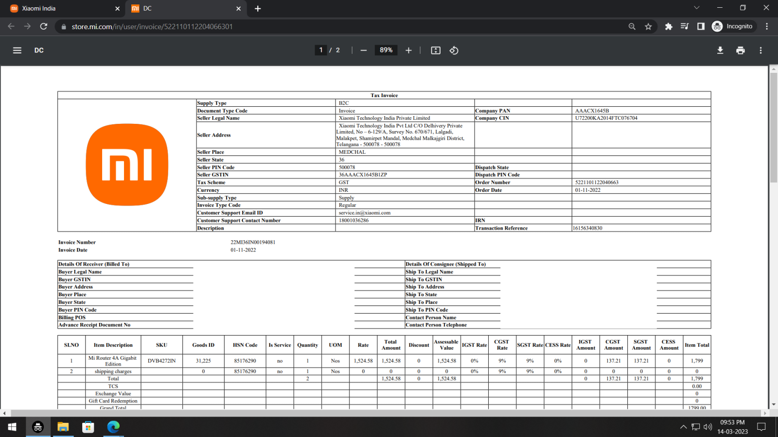This screenshot has width=778, height=437.
Task: Close the DC tab
Action: (x=238, y=9)
